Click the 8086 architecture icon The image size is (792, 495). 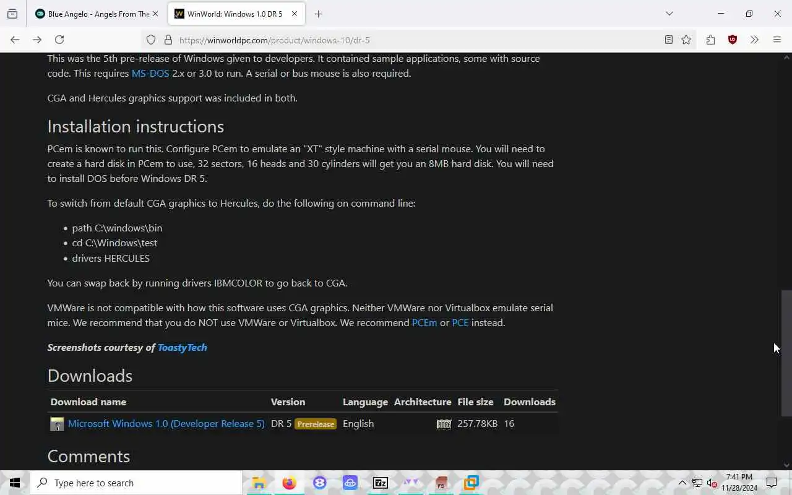click(x=444, y=424)
